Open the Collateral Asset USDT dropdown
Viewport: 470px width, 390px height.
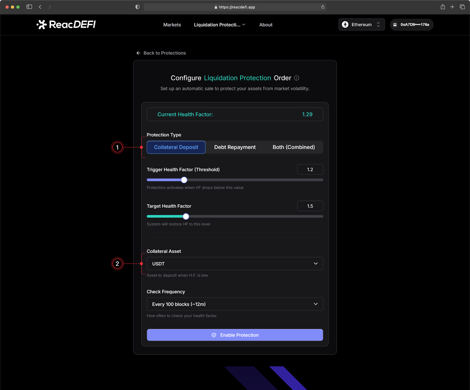pyautogui.click(x=235, y=264)
